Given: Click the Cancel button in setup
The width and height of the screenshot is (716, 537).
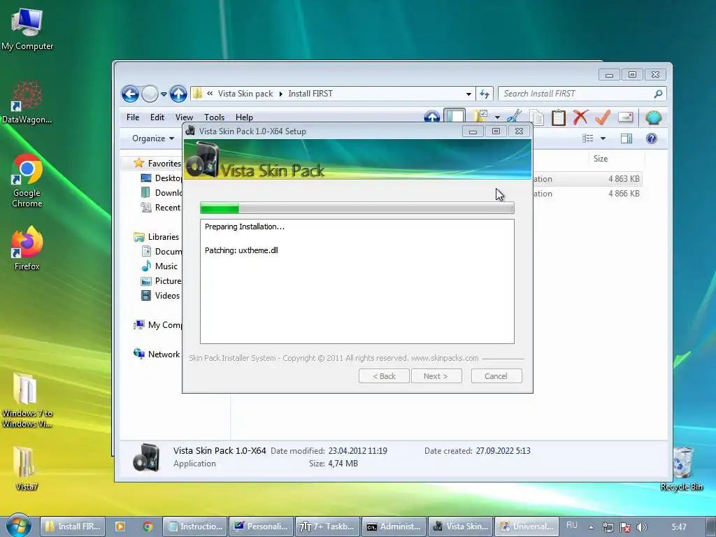Looking at the screenshot, I should (x=496, y=376).
